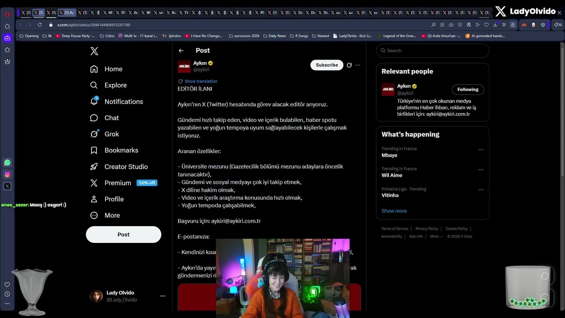Click the @aykiri handle in Relevant people
The width and height of the screenshot is (565, 318).
405,93
